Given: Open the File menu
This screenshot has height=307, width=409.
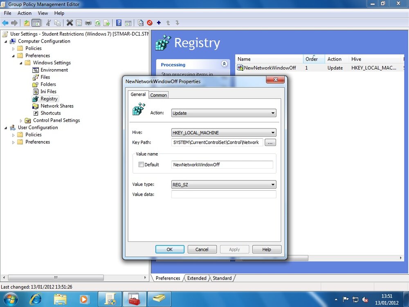Looking at the screenshot, I should click(x=7, y=13).
